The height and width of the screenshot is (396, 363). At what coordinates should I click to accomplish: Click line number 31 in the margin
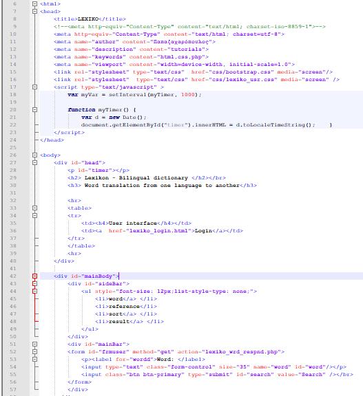13,192
